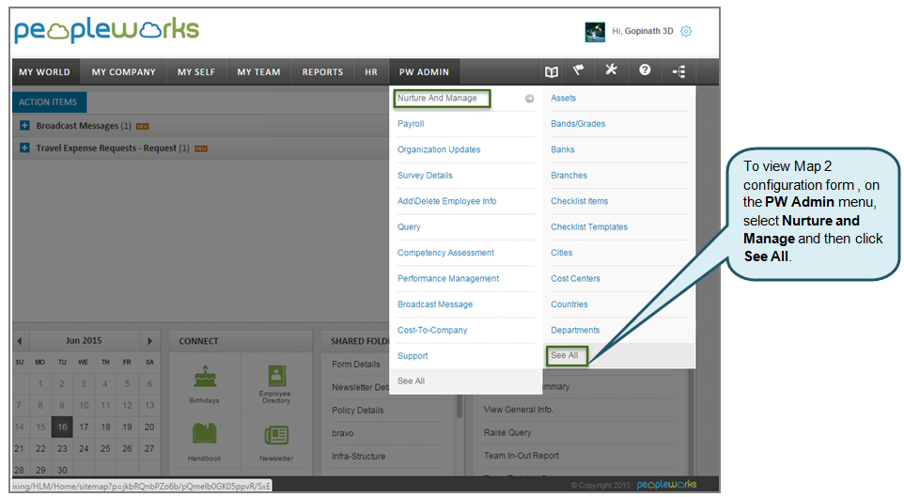Open the HR menu

[x=371, y=72]
